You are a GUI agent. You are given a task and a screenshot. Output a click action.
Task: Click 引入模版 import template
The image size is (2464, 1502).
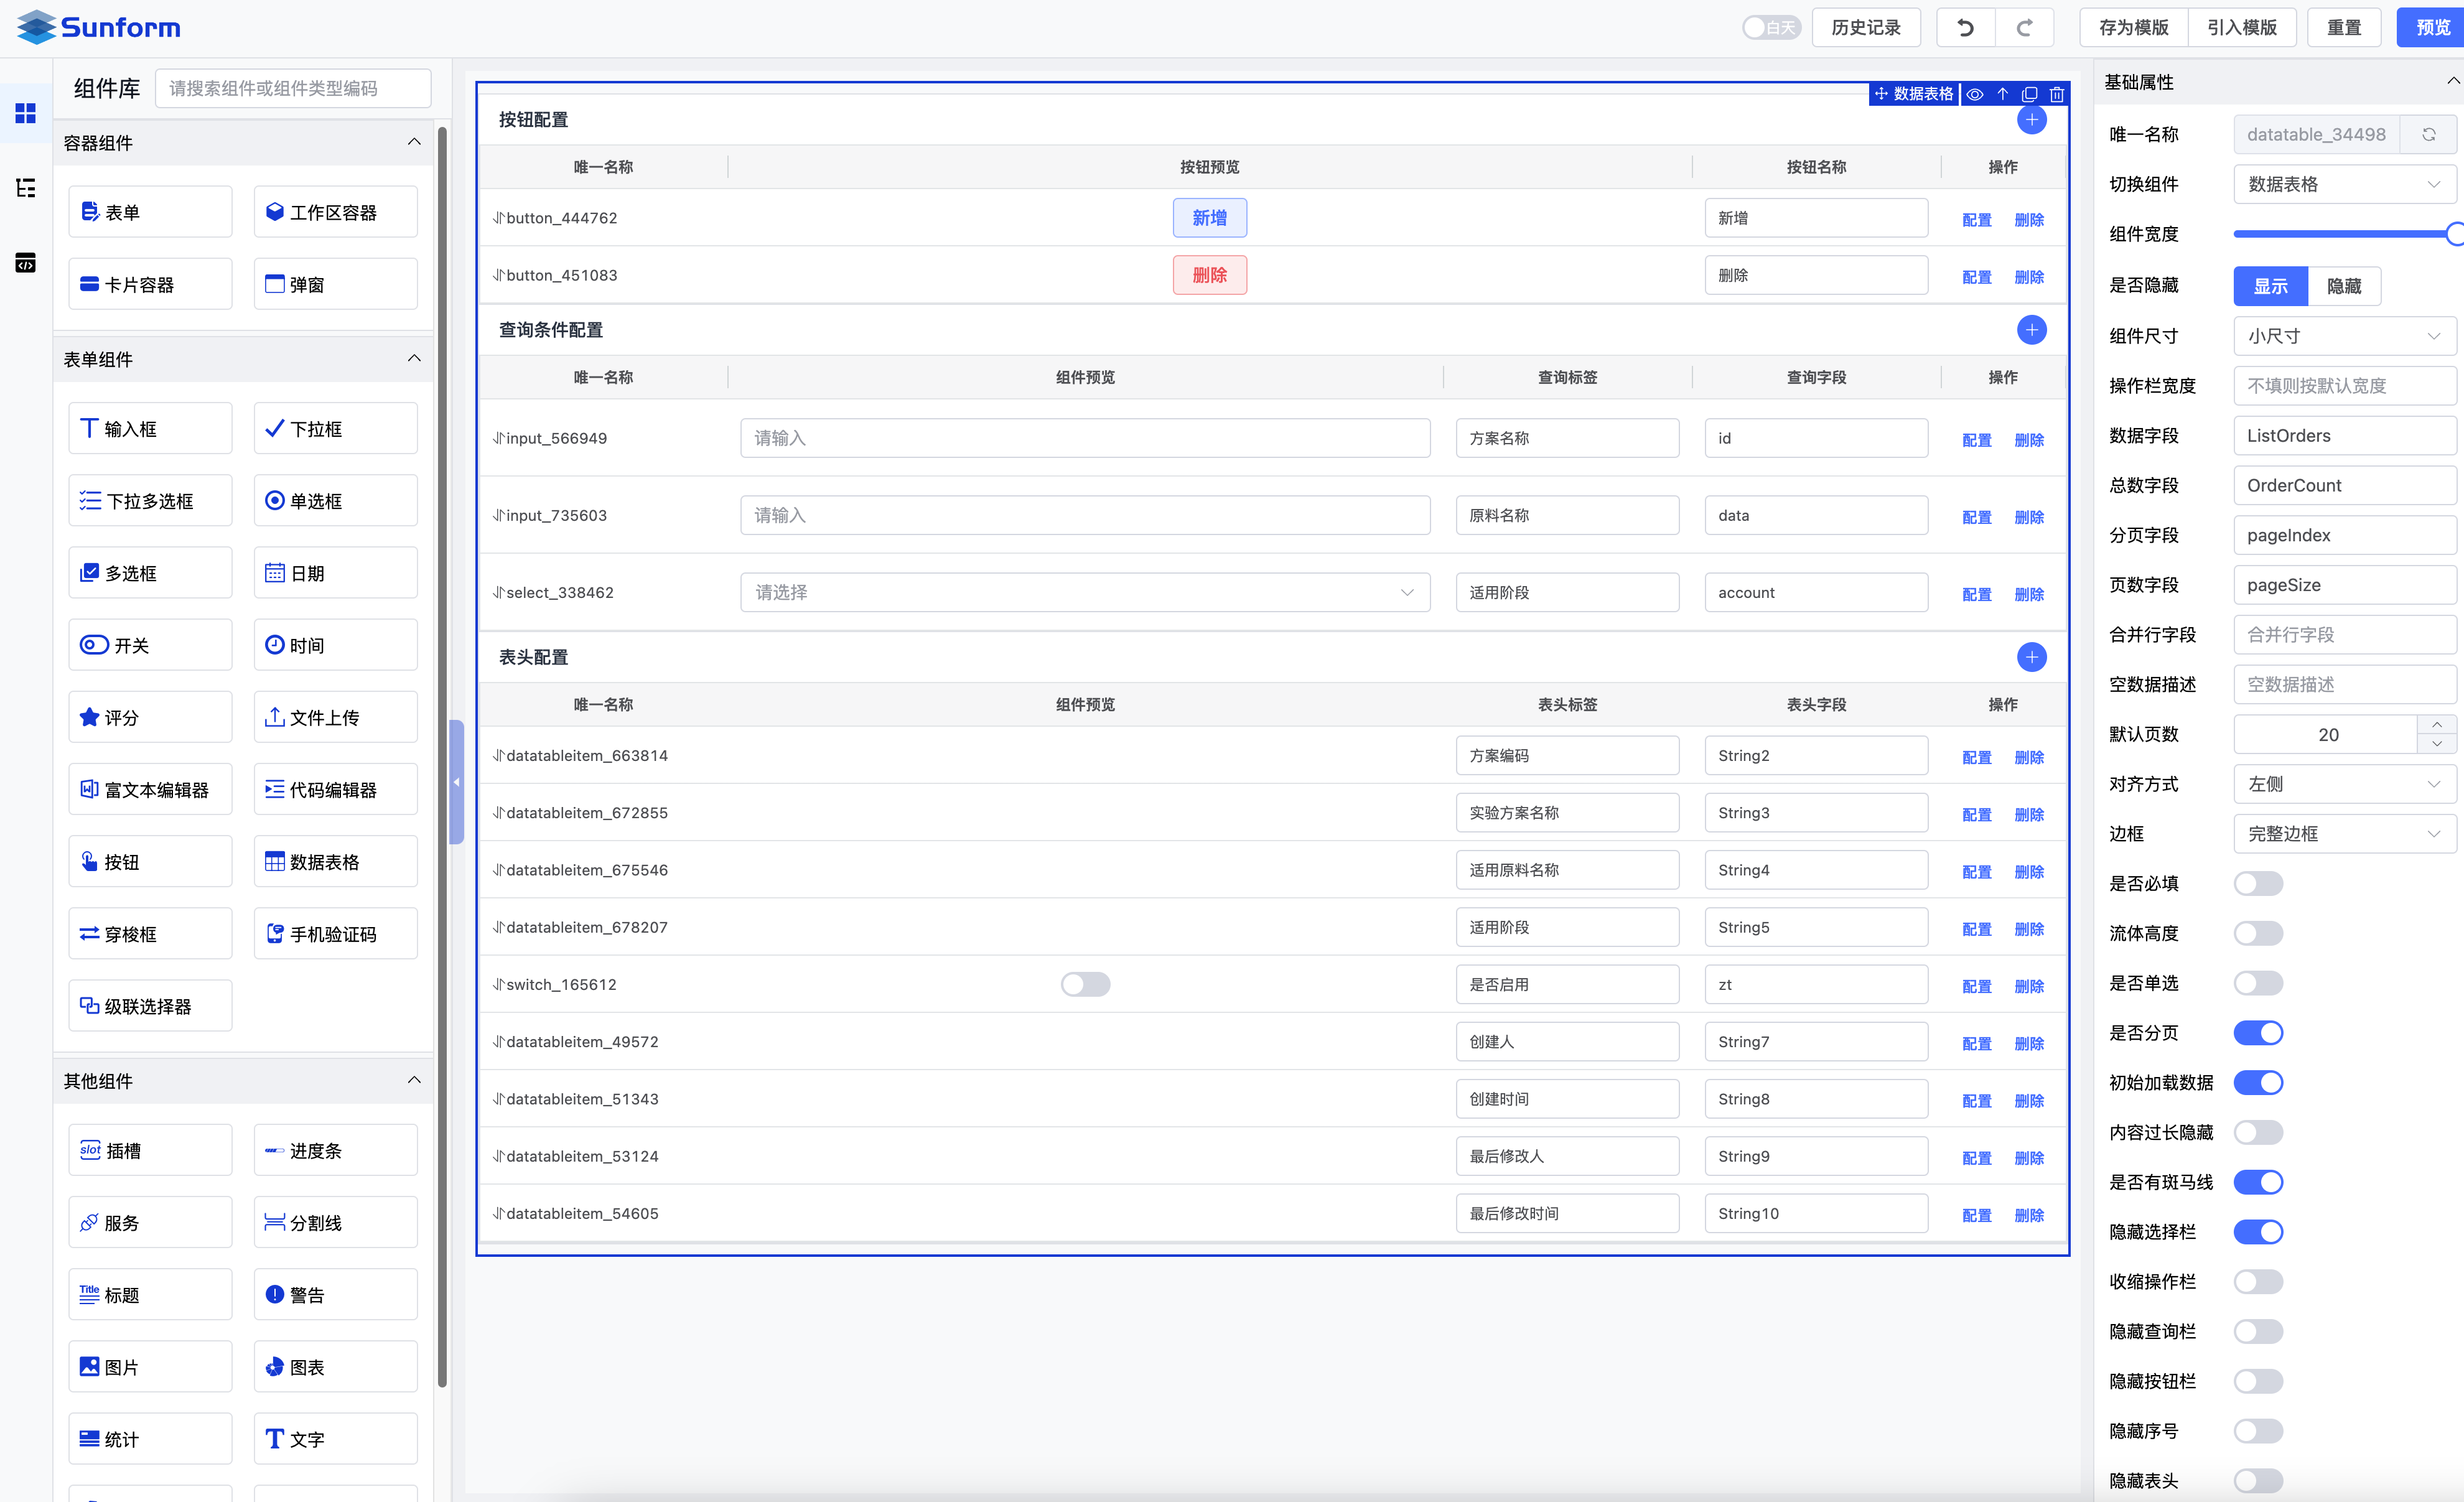pos(2241,28)
